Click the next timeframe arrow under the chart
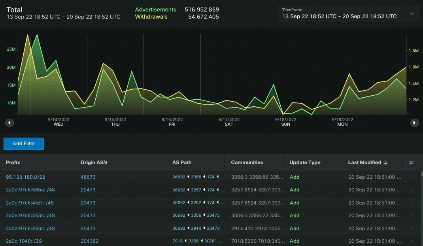Viewport: 423px width, 246px height. pos(414,123)
